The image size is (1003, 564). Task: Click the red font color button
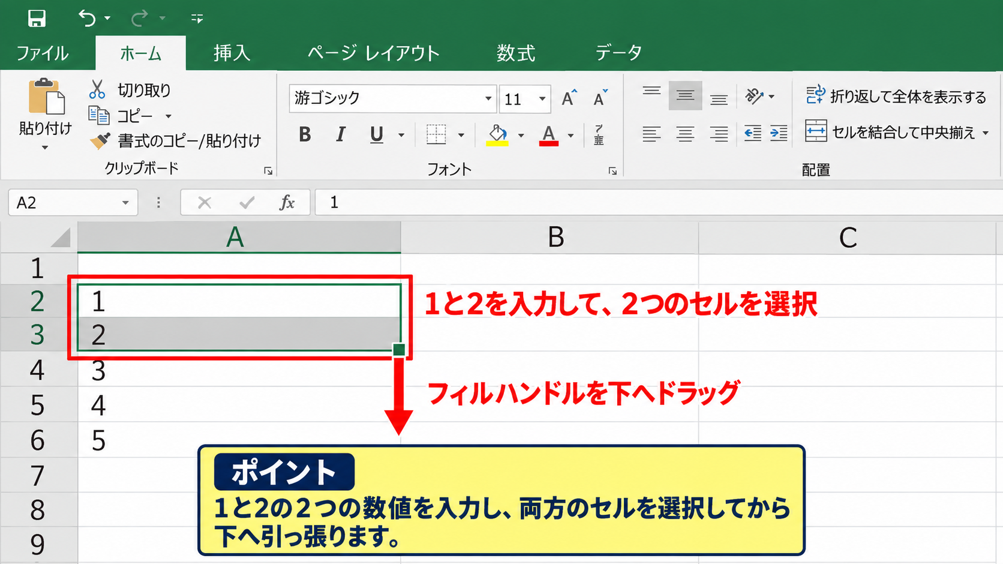[549, 135]
